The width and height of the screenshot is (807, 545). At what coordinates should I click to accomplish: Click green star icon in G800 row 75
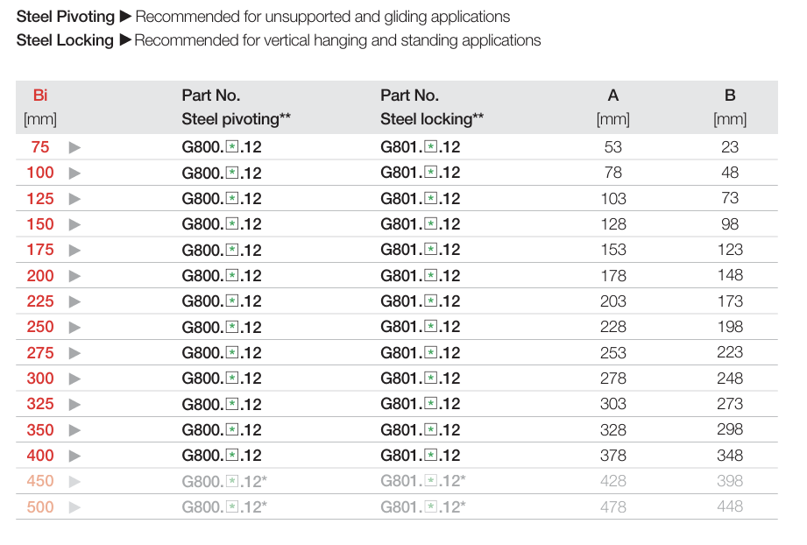click(232, 147)
